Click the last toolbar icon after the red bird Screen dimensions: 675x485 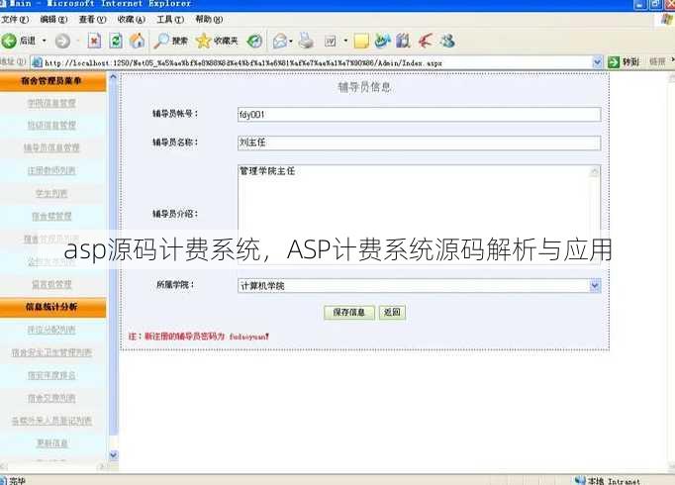click(447, 41)
